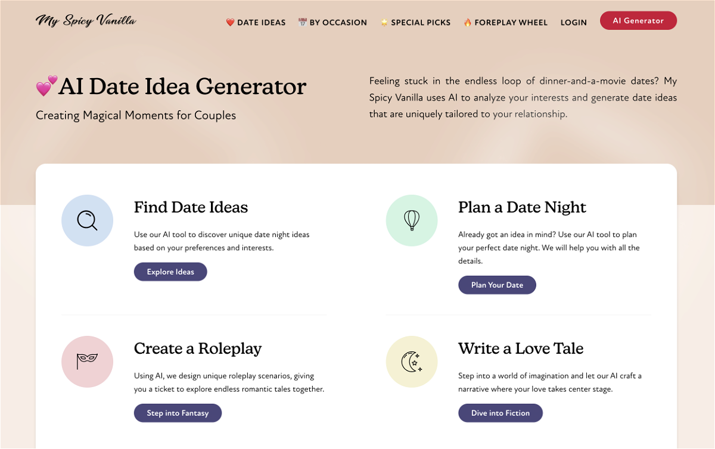Click the Find Date Ideas heading
The image size is (715, 449).
(191, 207)
